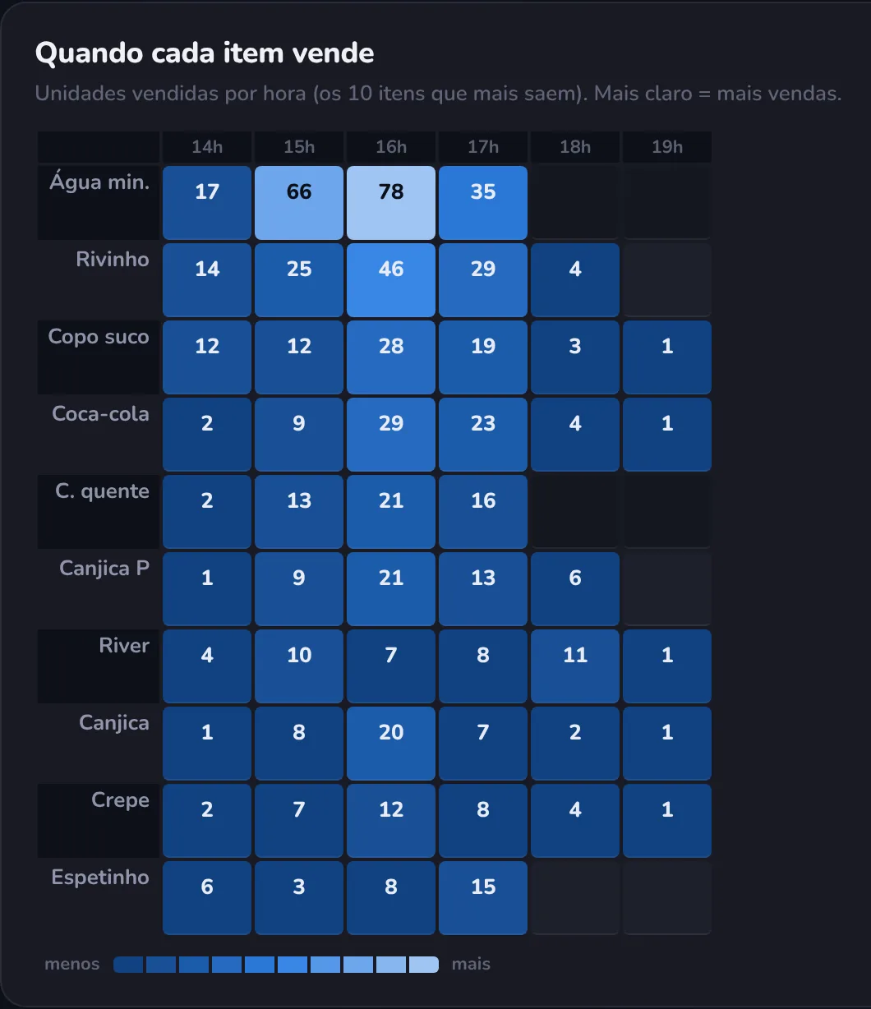Select the Canjica cell showing 20
This screenshot has height=1009, width=871.
pos(391,744)
